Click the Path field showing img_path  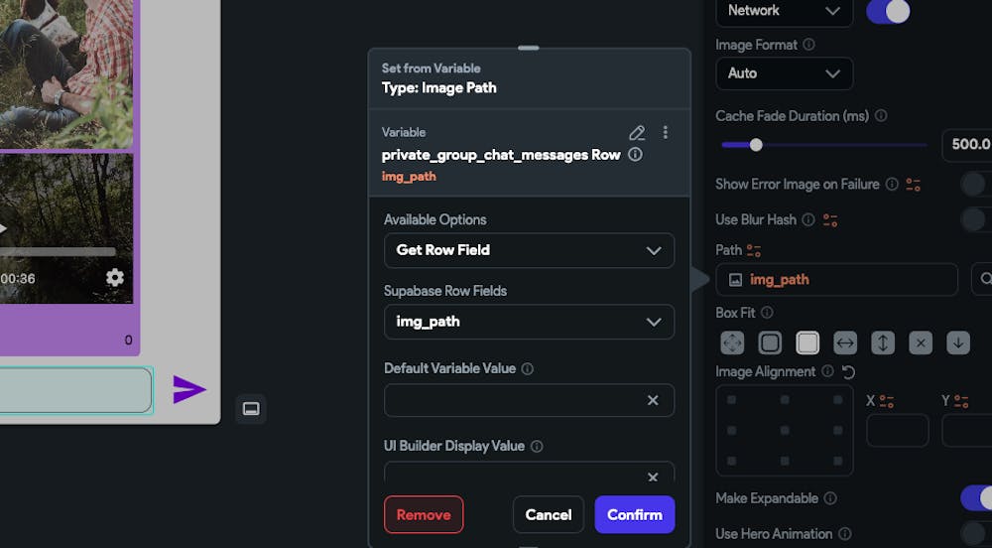tap(836, 280)
